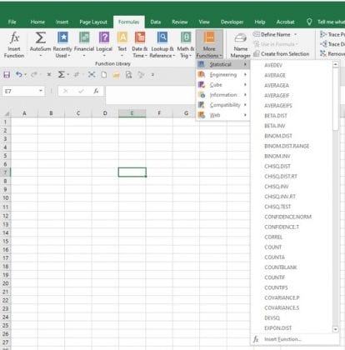Screen dimensions: 345x350
Task: Open the Name Box dropdown arrow
Action: point(41,91)
